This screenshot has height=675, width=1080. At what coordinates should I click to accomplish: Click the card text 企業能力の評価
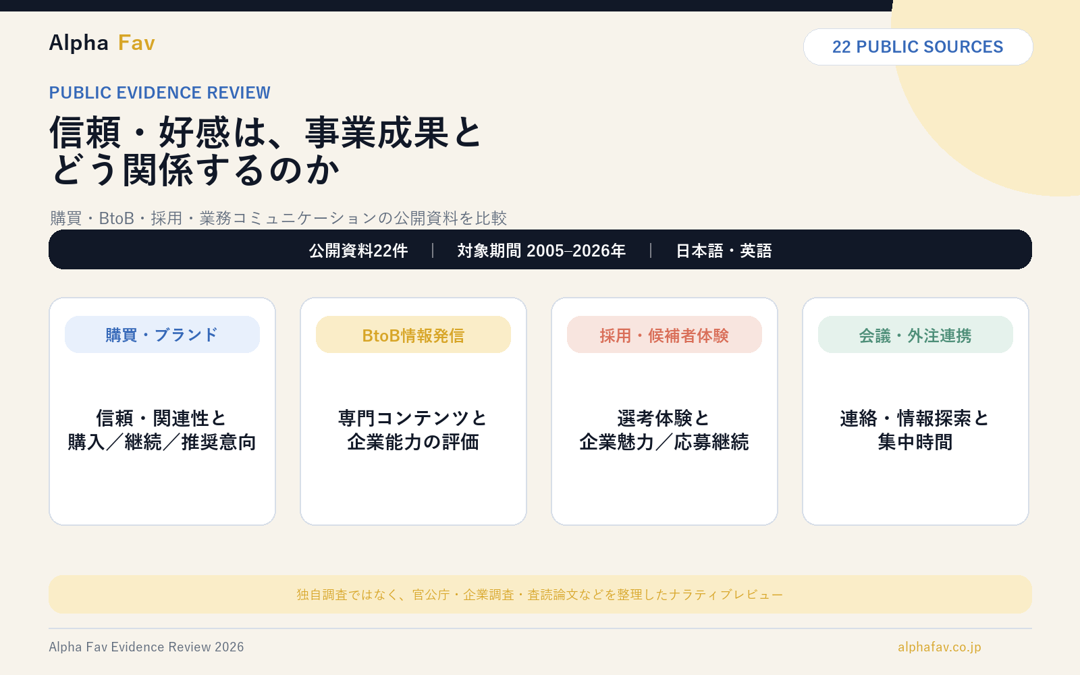[x=413, y=442]
